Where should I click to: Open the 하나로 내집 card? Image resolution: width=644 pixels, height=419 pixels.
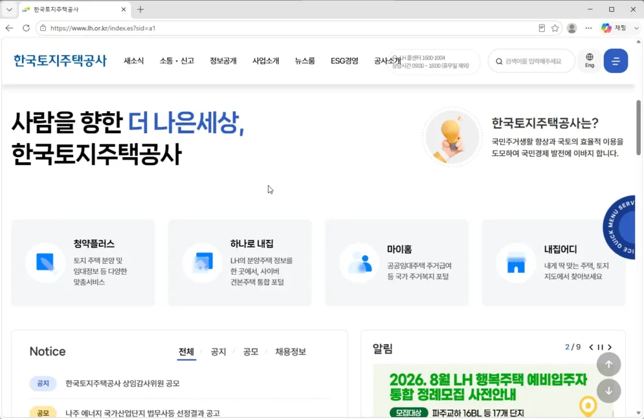pos(240,263)
